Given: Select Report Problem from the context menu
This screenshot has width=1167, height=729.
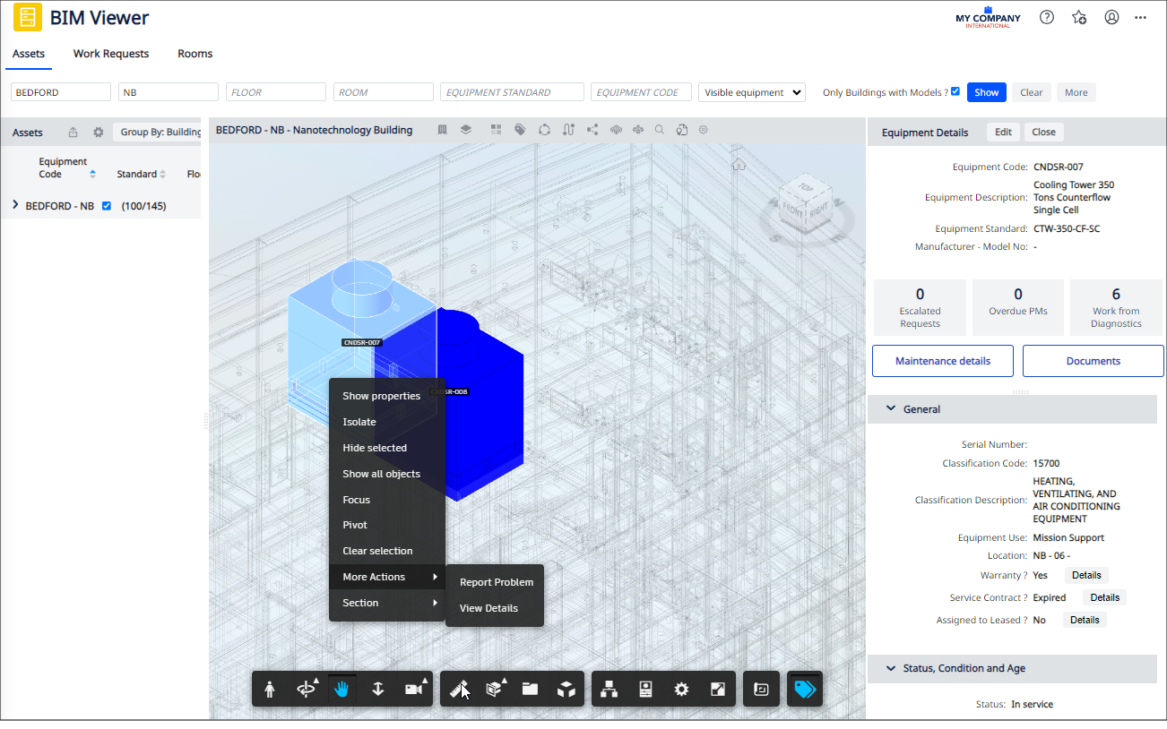Looking at the screenshot, I should (x=495, y=581).
